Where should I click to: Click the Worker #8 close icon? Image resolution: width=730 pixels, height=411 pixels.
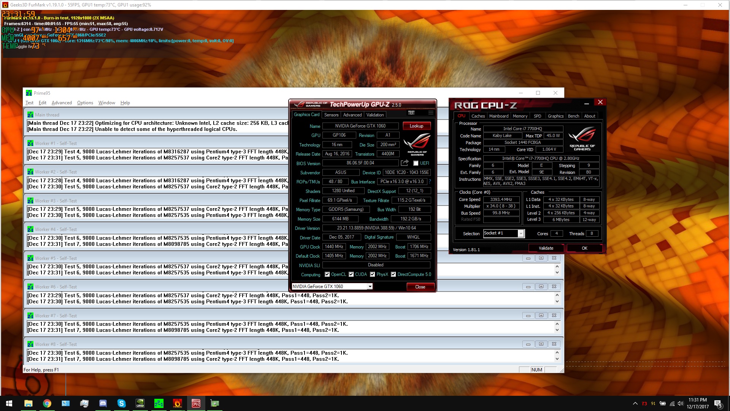(x=554, y=344)
